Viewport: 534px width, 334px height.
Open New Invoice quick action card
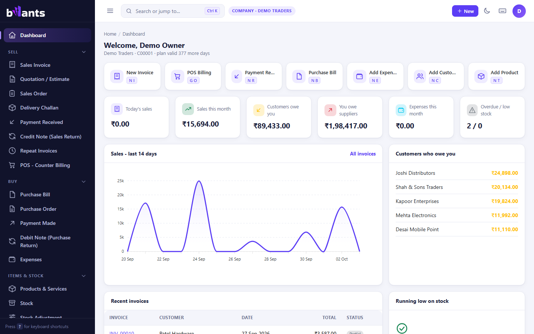(x=132, y=76)
